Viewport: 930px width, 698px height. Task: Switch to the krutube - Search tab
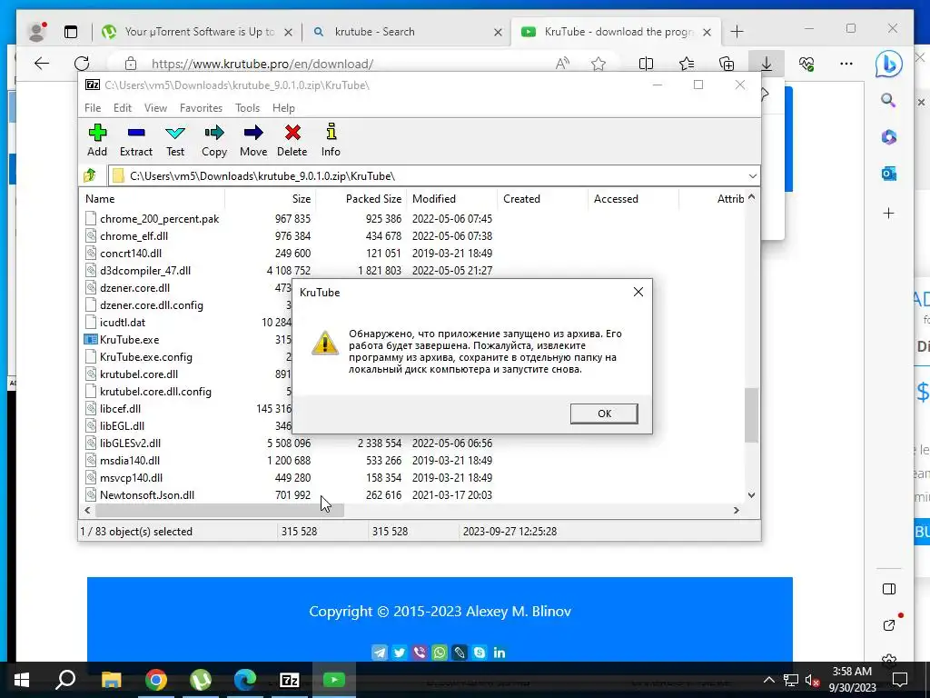click(407, 32)
